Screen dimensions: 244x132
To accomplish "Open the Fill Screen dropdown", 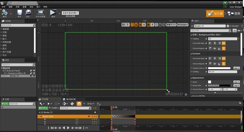I will tap(182, 25).
